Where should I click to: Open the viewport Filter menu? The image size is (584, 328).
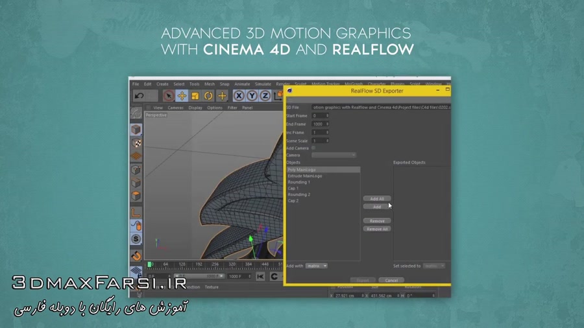[232, 108]
